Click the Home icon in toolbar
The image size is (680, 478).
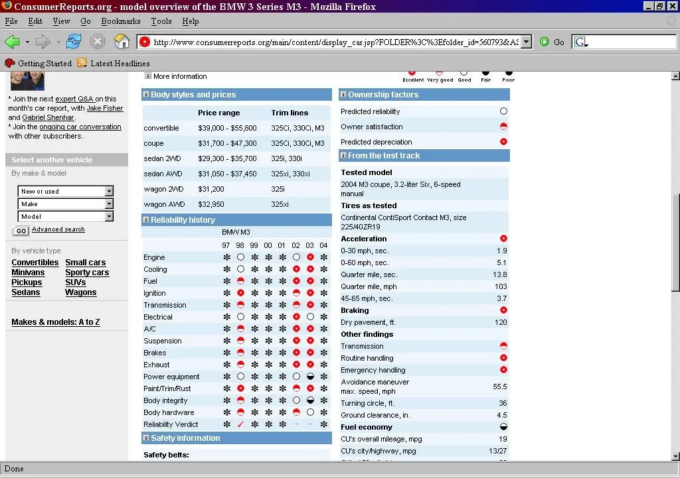(122, 42)
